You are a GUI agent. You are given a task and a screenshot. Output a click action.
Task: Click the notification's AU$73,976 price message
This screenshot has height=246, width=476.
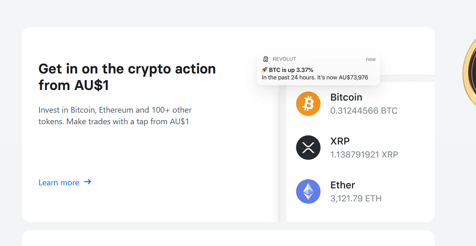[x=315, y=77]
